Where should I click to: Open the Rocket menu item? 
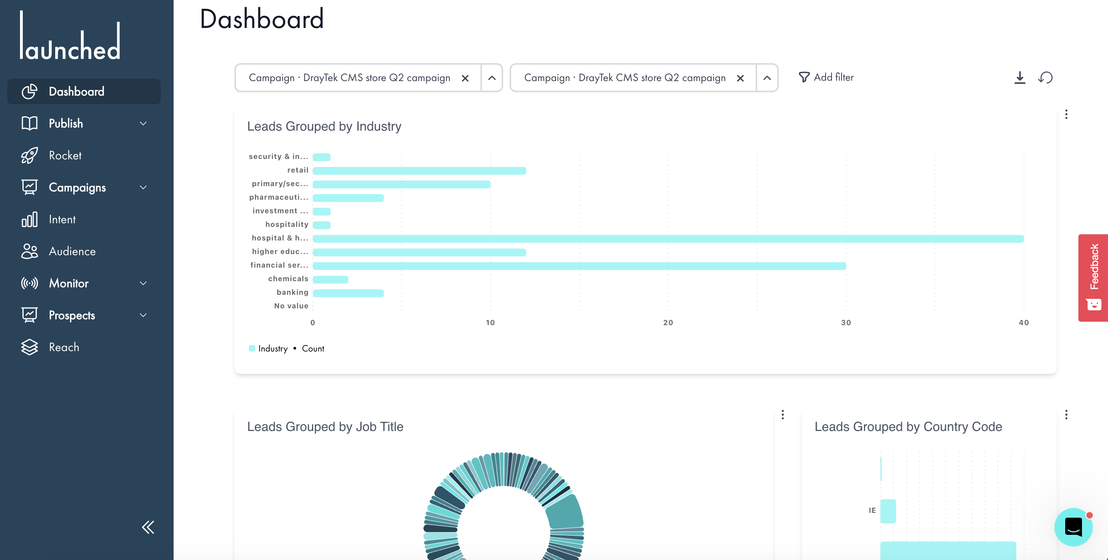[84, 155]
